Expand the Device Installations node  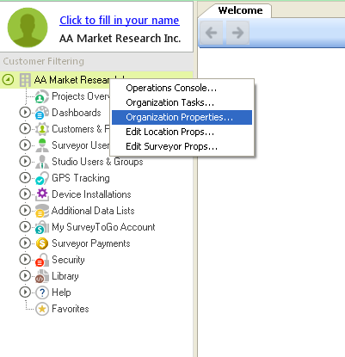point(25,194)
